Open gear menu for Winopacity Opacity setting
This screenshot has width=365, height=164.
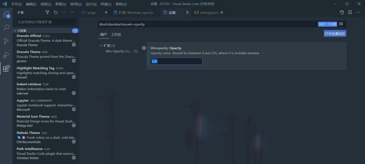point(144,48)
